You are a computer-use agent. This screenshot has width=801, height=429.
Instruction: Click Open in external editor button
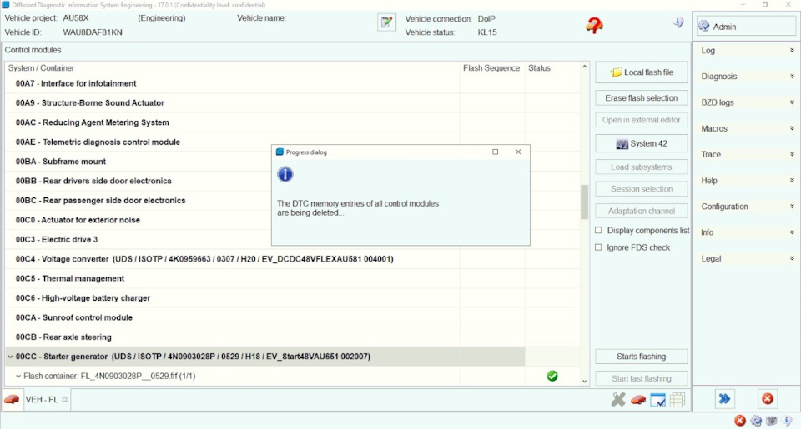(641, 120)
